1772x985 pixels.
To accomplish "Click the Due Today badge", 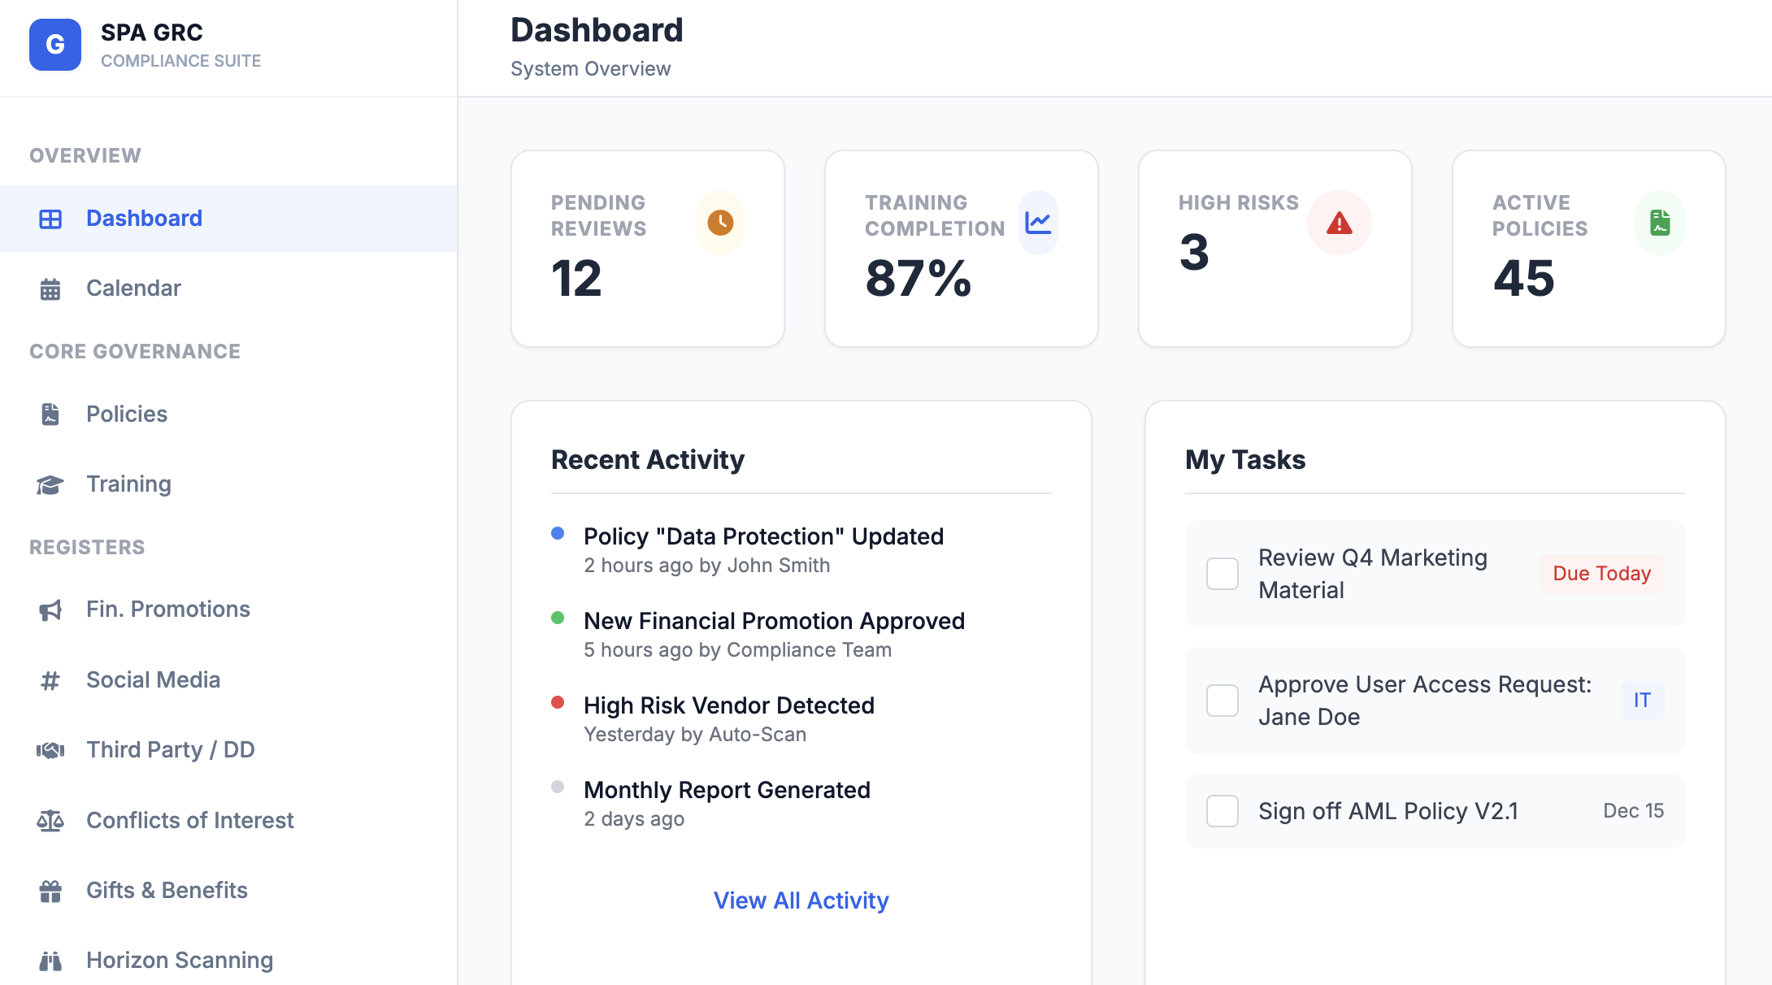I will [1600, 573].
